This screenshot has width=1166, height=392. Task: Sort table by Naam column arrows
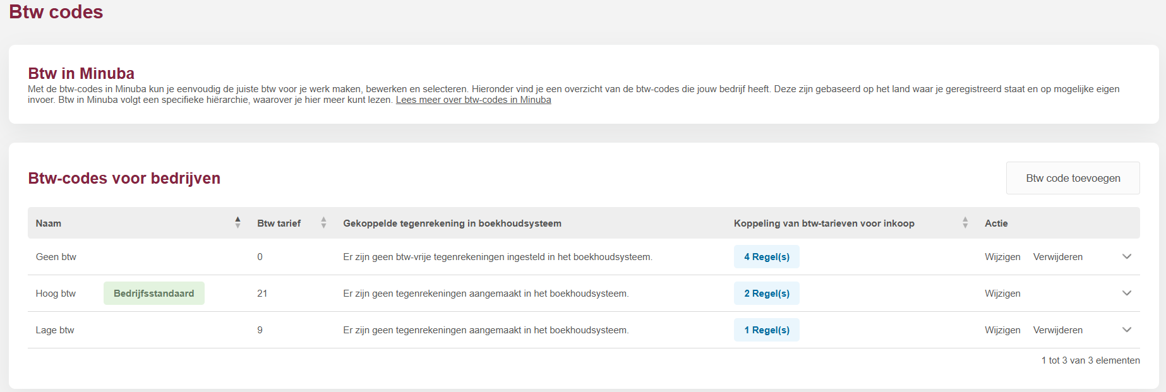click(x=237, y=222)
